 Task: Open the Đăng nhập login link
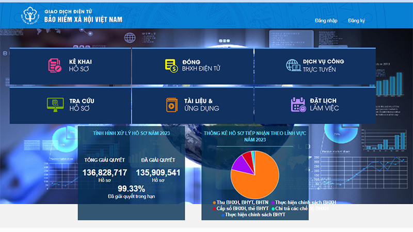[326, 21]
